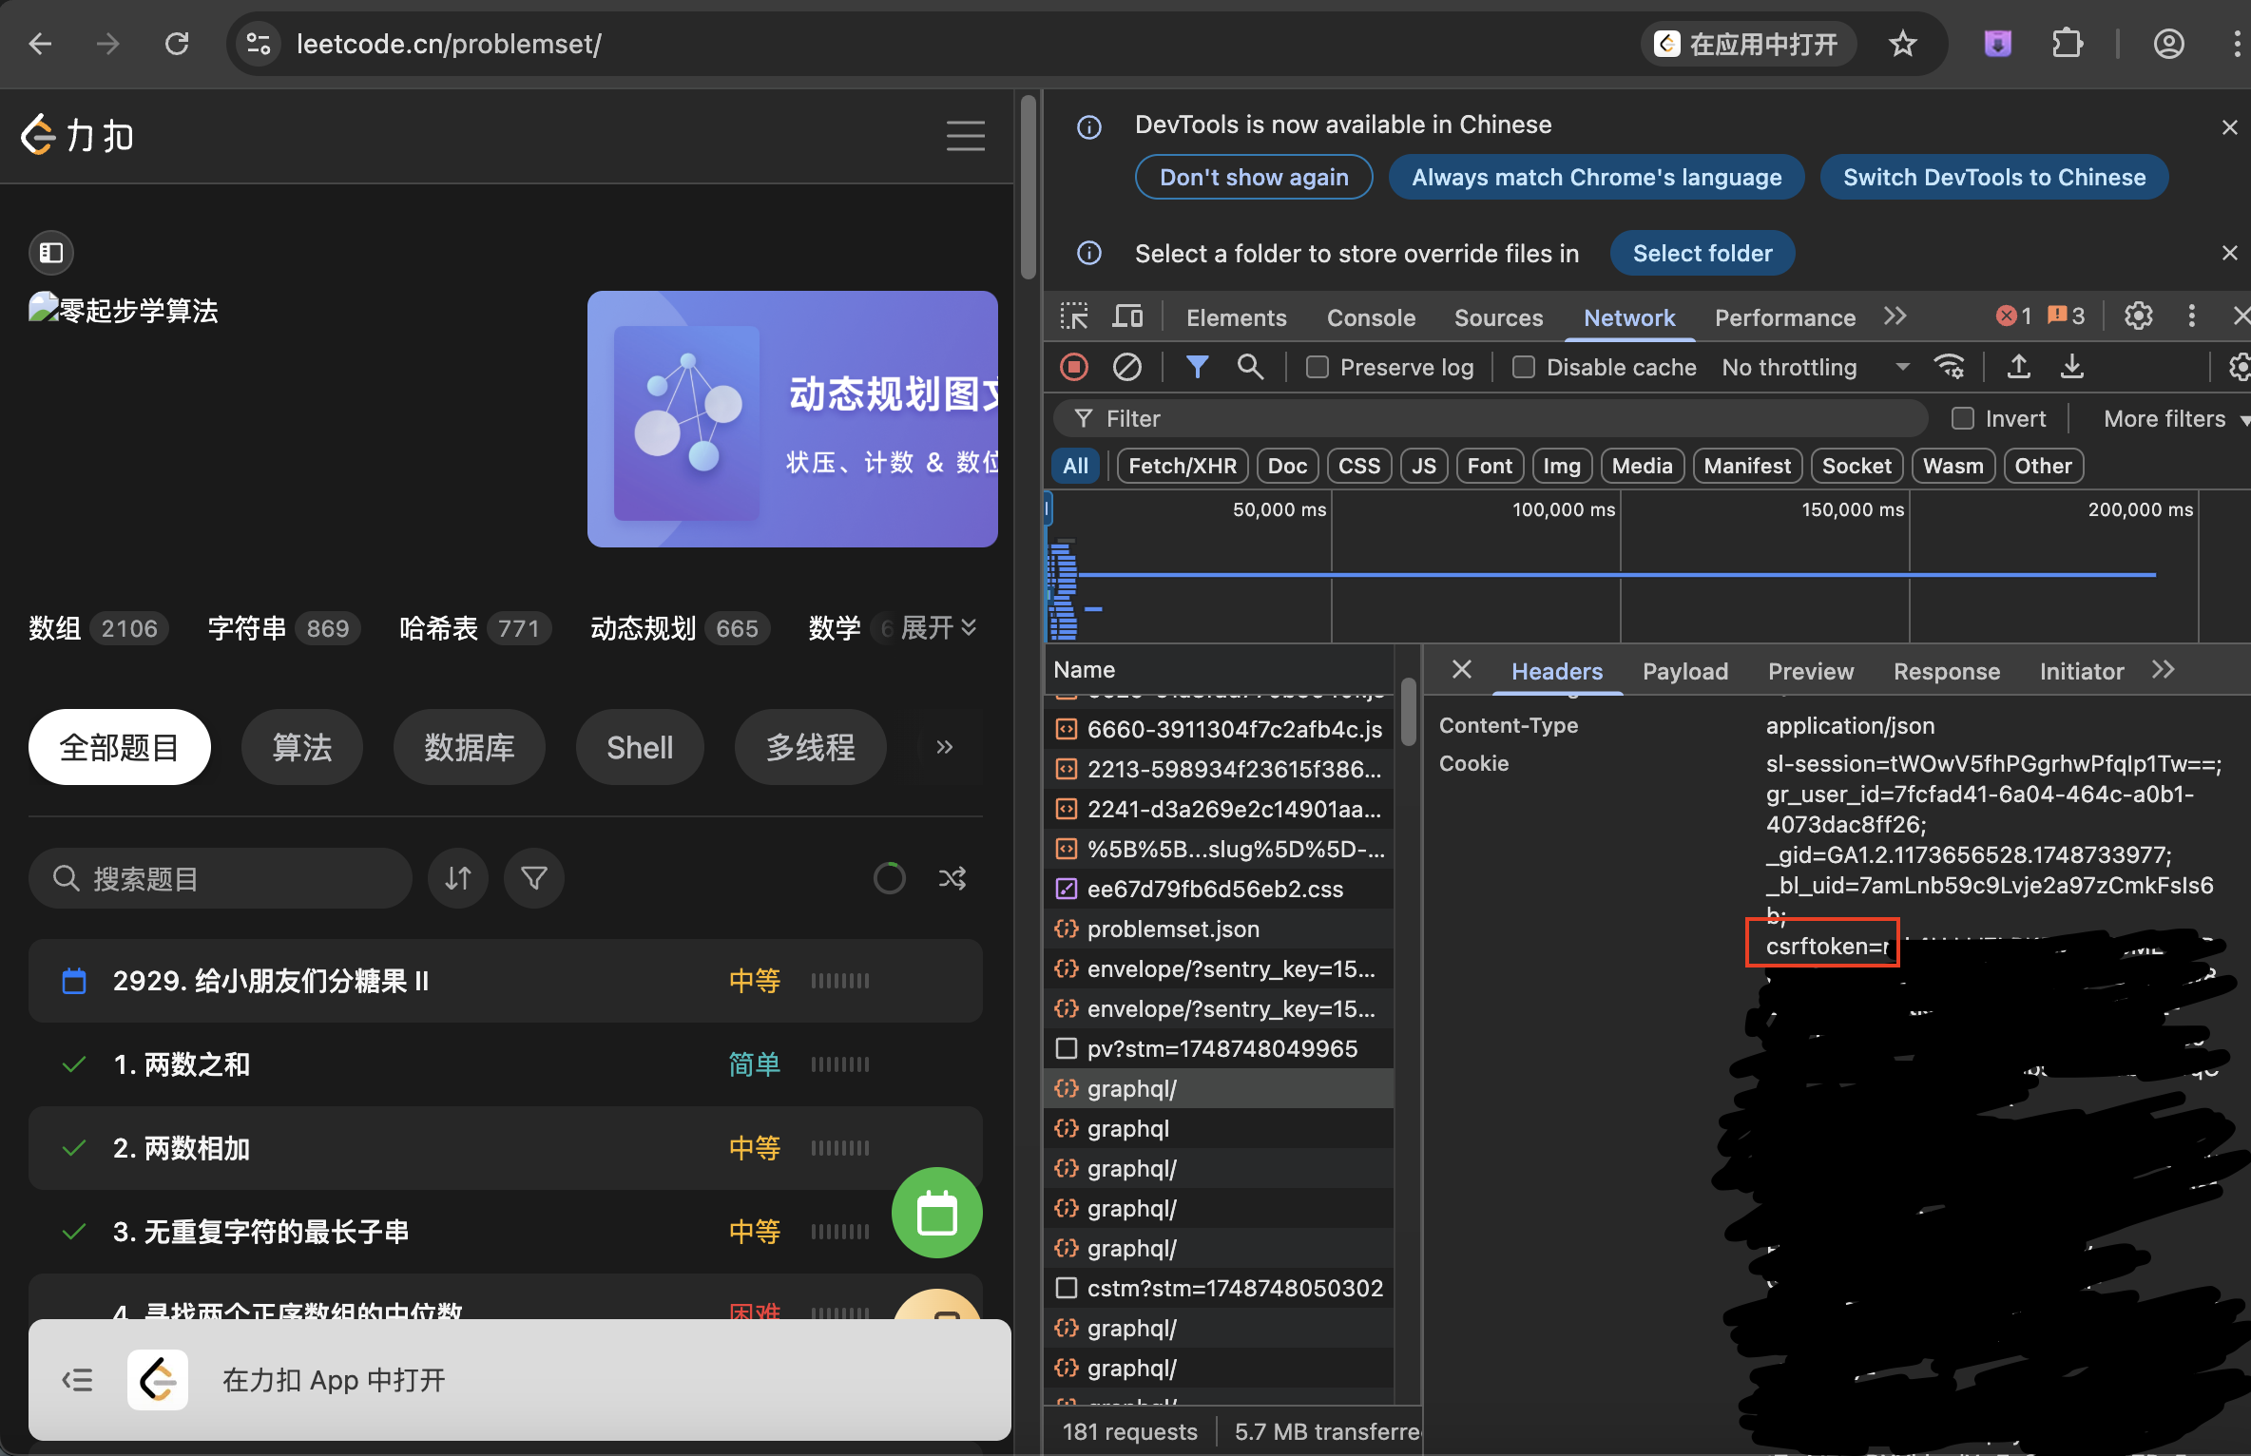Enable the Disable cache checkbox
Image resolution: width=2251 pixels, height=1456 pixels.
pos(1523,367)
